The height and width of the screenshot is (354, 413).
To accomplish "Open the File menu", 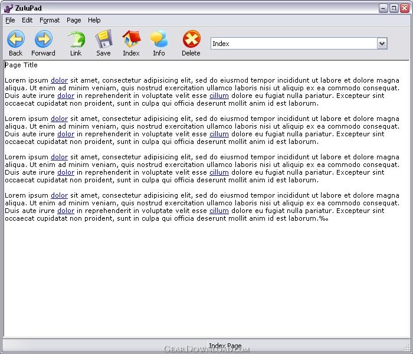I will tap(10, 20).
